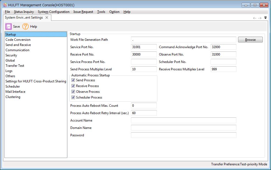Click the Help question mark icon
This screenshot has width=271, height=170.
(x=26, y=27)
